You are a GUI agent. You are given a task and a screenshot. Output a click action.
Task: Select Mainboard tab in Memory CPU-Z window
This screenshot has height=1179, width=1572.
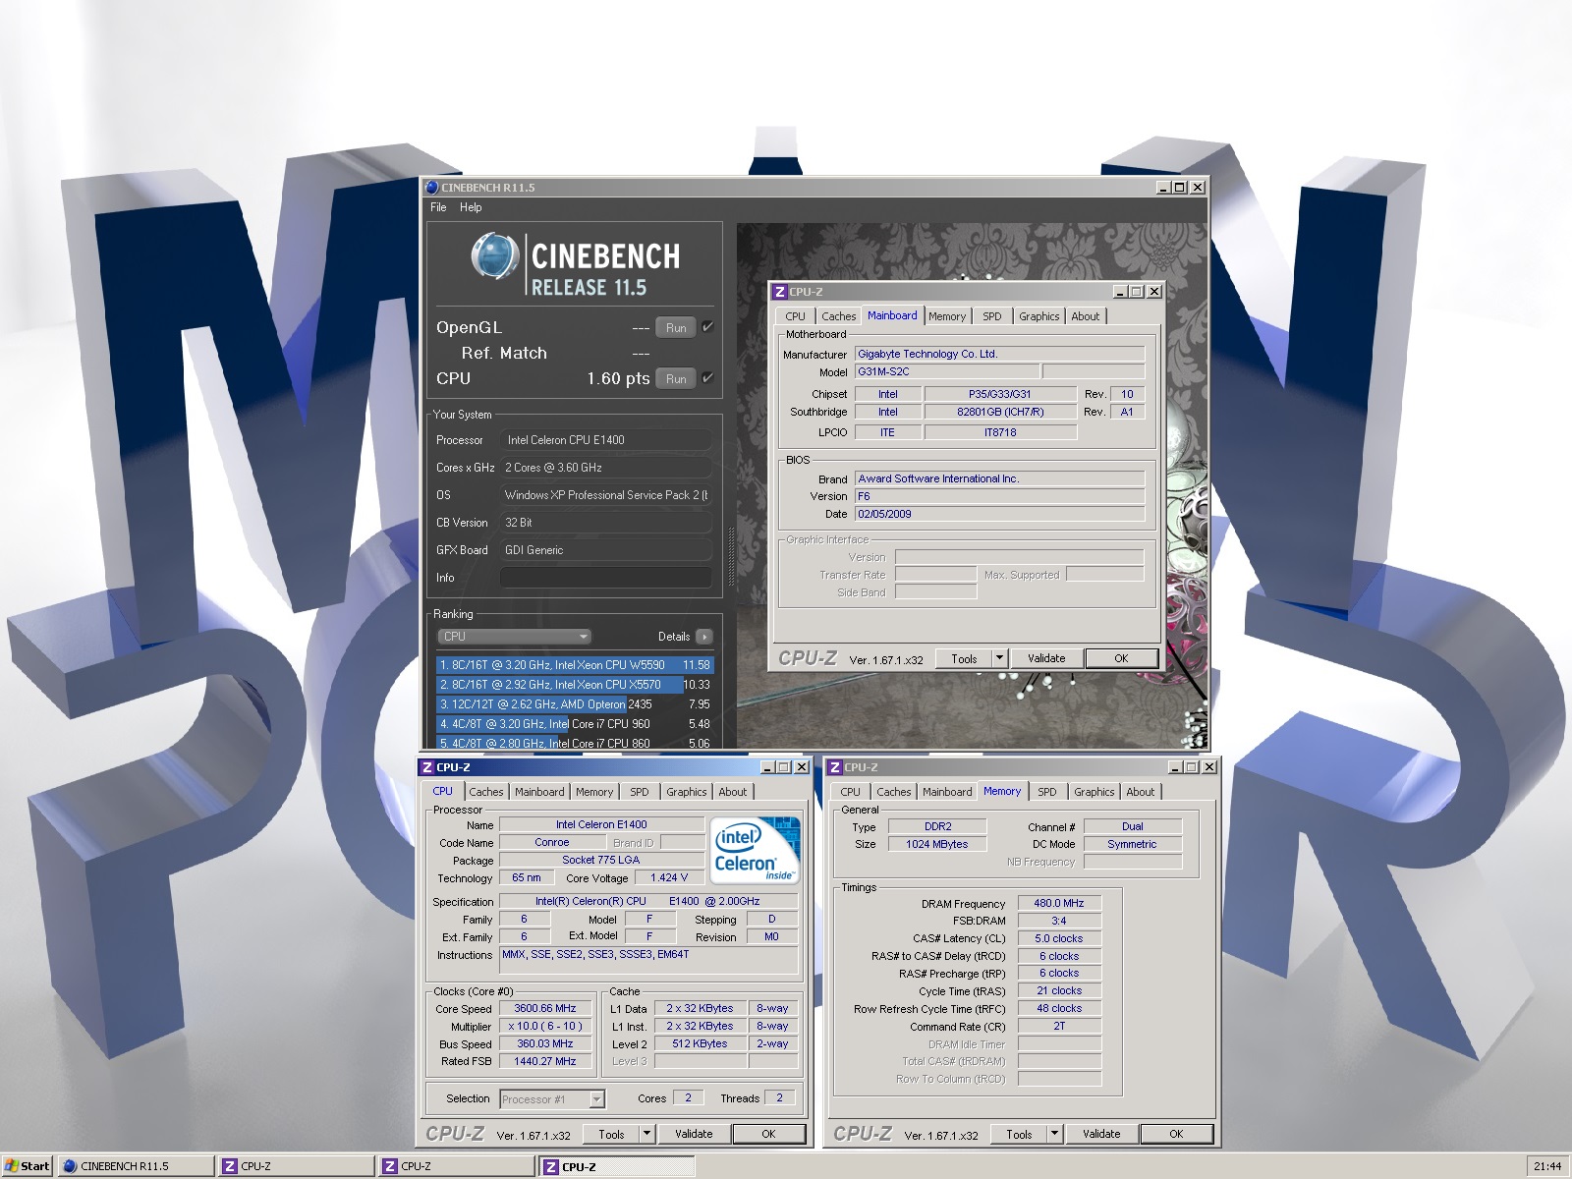(x=947, y=792)
